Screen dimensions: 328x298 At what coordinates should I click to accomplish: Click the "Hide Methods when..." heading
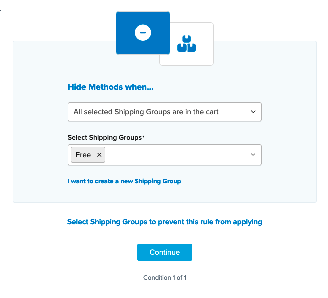(x=111, y=87)
